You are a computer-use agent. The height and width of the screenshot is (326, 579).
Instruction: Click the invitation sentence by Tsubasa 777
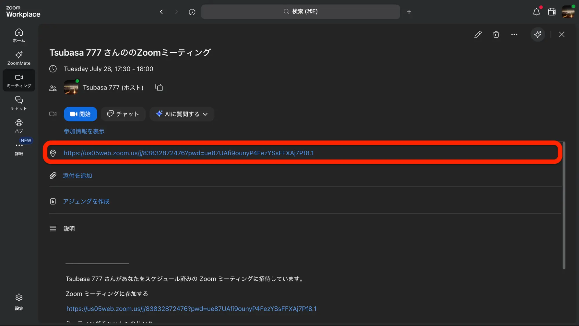point(185,279)
